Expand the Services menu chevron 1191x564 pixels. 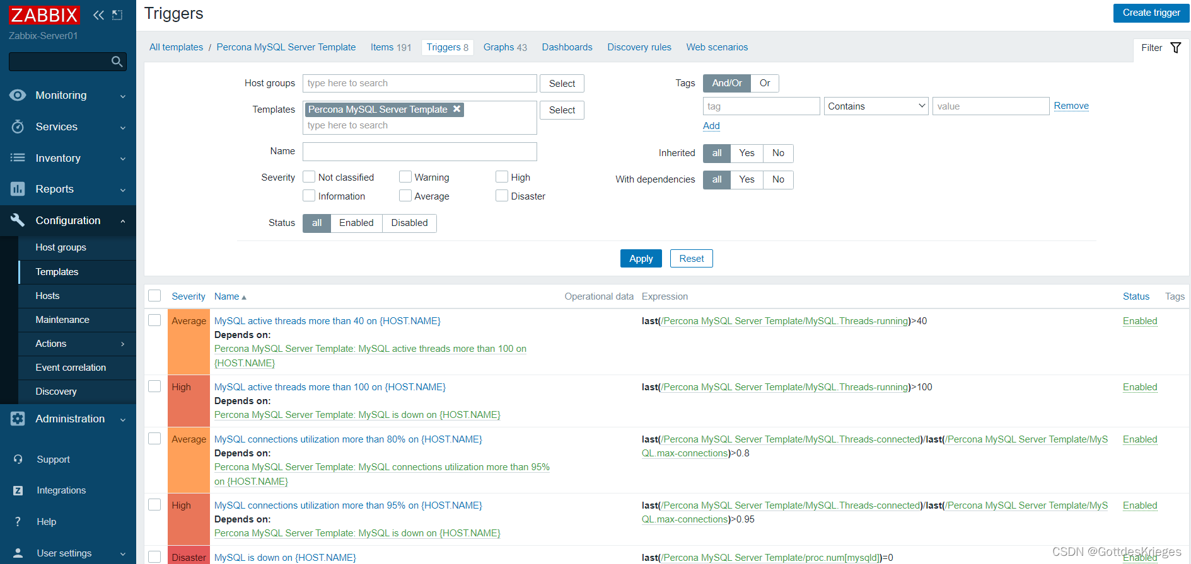(x=123, y=128)
